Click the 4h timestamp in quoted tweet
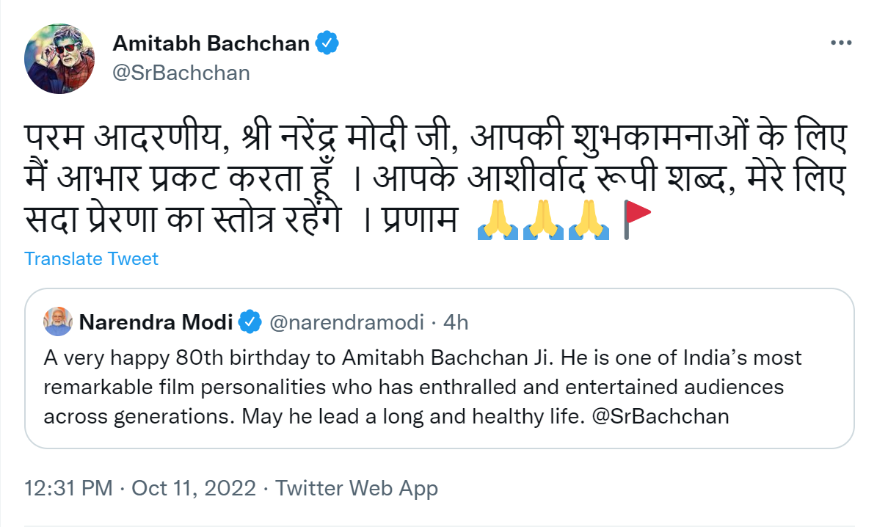Screen dimensions: 877x527 (455, 322)
